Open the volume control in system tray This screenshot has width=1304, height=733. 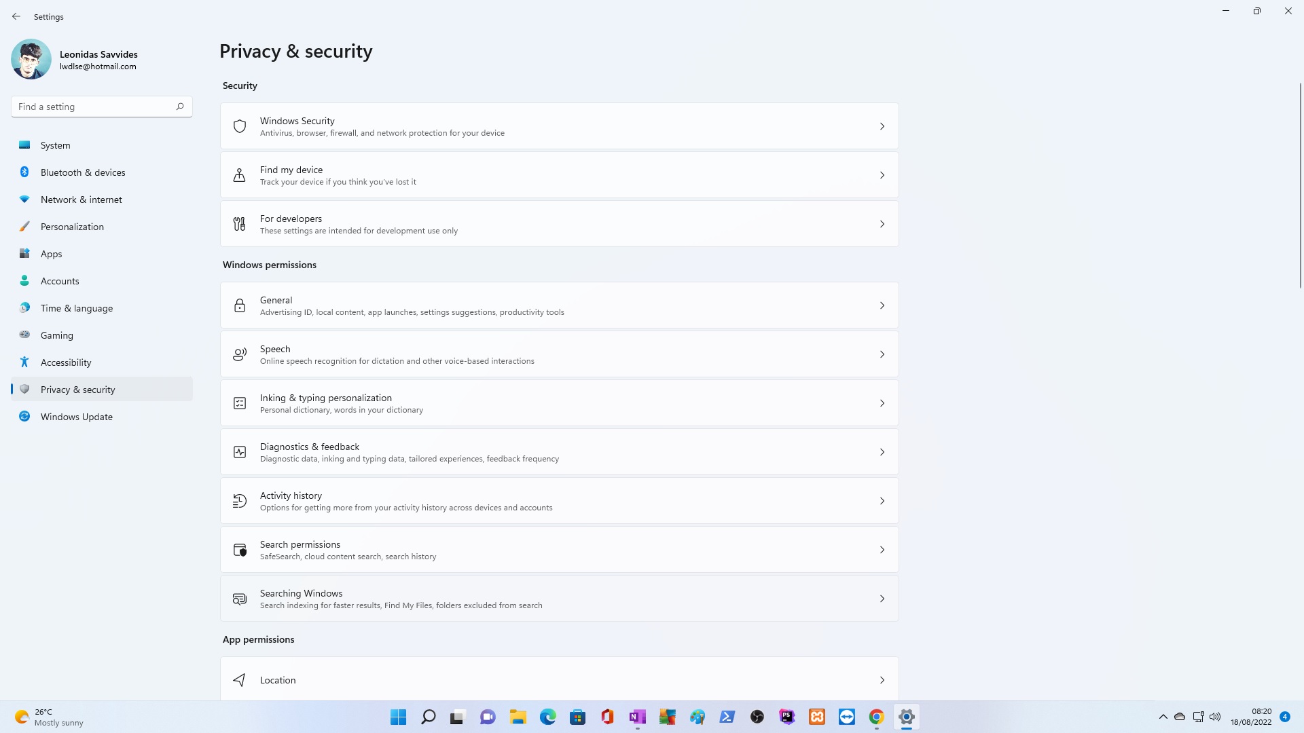[x=1215, y=717]
